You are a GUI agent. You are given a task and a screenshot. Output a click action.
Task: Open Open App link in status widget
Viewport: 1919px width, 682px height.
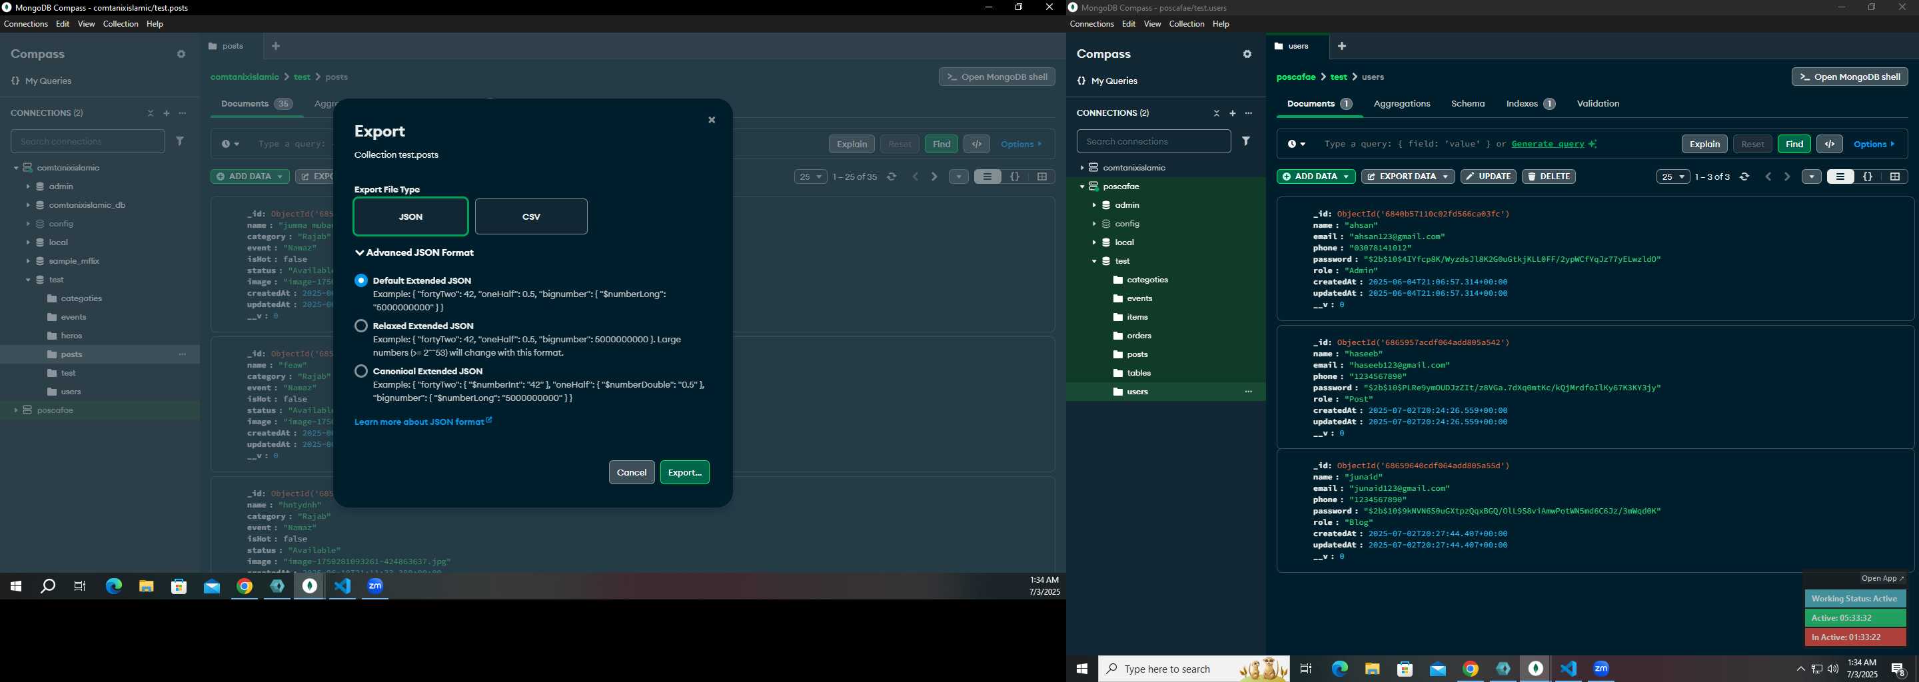[1882, 579]
